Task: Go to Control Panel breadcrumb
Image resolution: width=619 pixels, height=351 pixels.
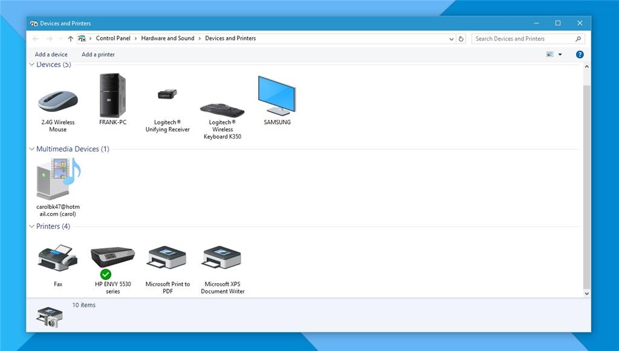Action: pos(113,38)
